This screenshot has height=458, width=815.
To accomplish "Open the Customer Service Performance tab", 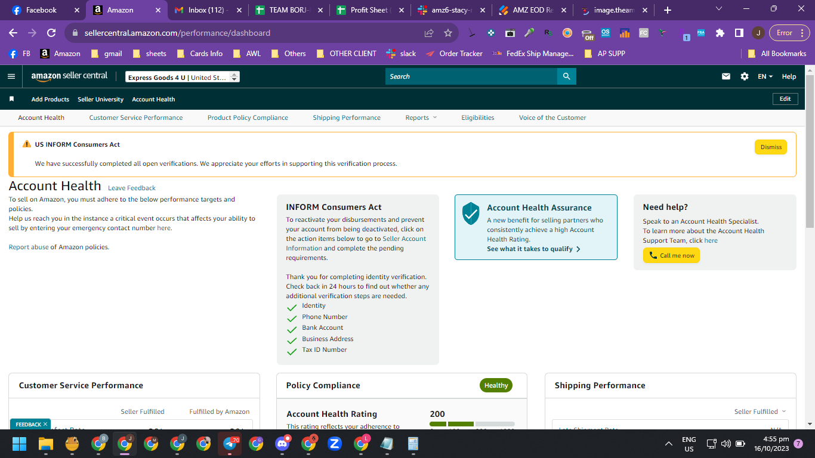I will (x=136, y=117).
